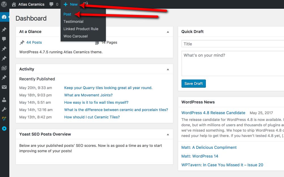Screen dimensions: 284x177
Task: Open the WPTavern In Case You Missed It link
Action: pos(222,165)
